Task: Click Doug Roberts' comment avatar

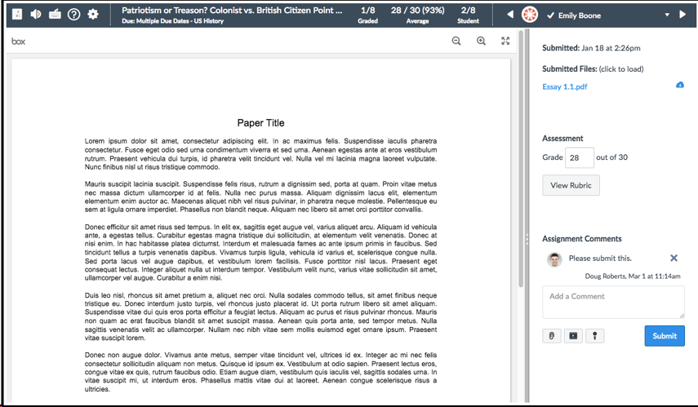Action: coord(554,259)
